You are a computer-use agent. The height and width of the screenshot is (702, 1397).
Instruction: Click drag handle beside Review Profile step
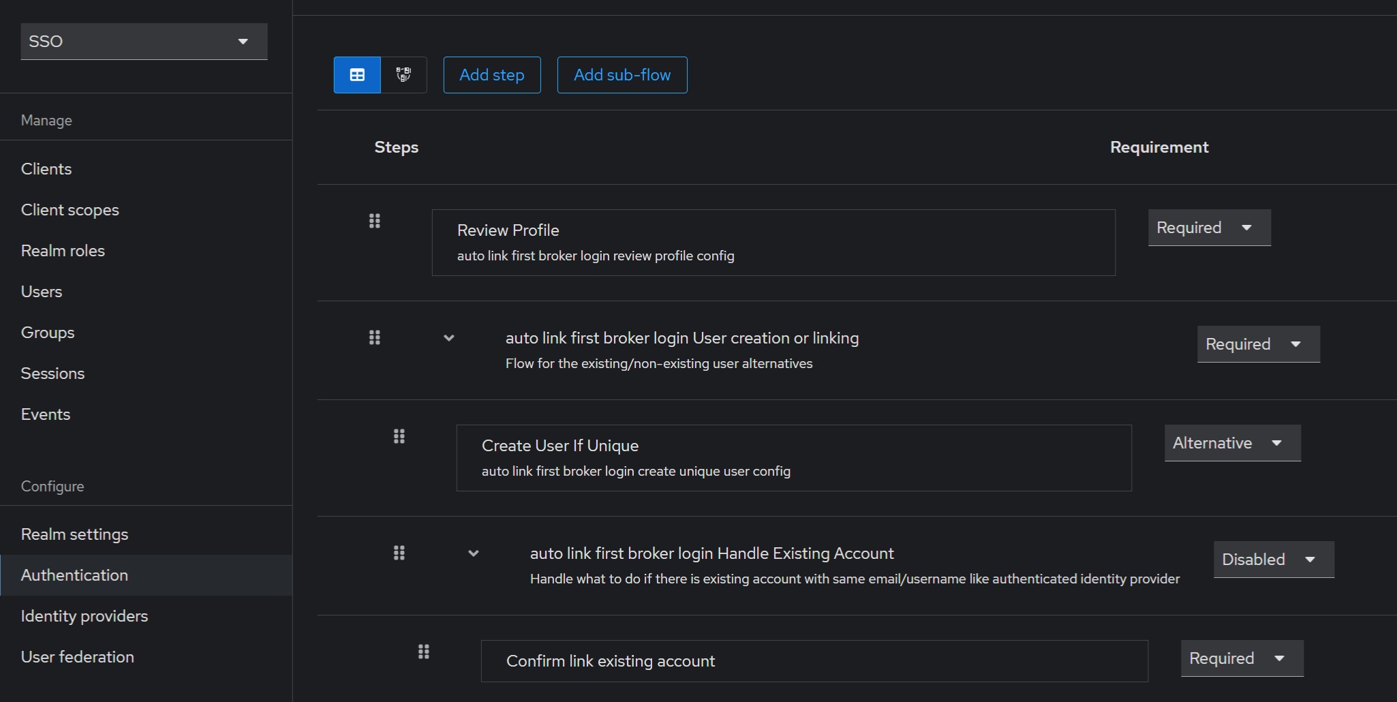(375, 221)
